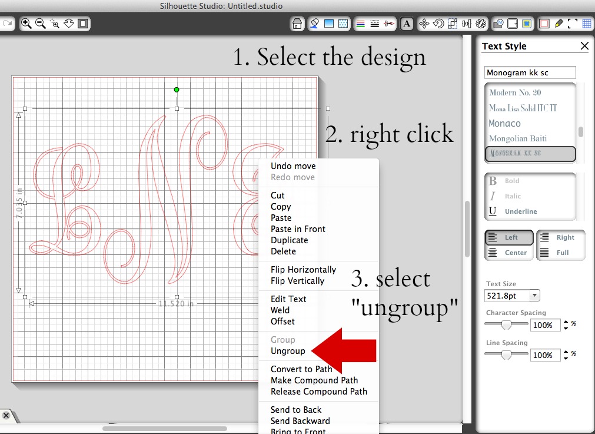The width and height of the screenshot is (595, 434).
Task: Set text alignment to Full
Action: click(560, 253)
